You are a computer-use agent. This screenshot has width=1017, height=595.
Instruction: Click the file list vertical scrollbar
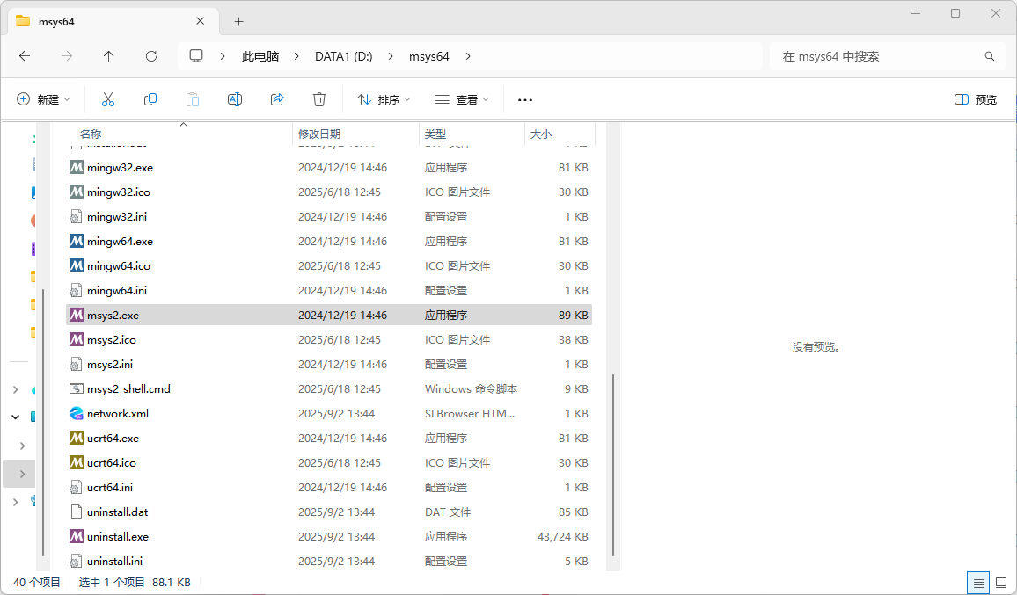pos(613,465)
